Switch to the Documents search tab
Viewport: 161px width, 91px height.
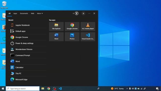pyautogui.click(x=24, y=13)
